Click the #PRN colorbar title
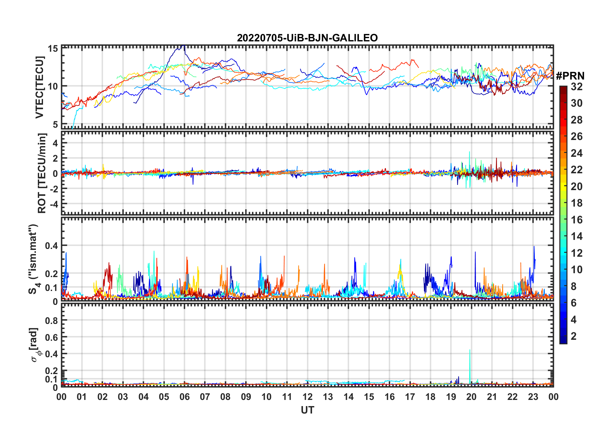Image resolution: width=615 pixels, height=430 pixels. tap(570, 76)
